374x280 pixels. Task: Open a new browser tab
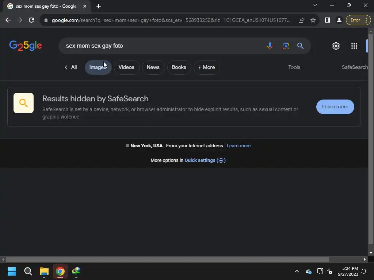pyautogui.click(x=99, y=6)
